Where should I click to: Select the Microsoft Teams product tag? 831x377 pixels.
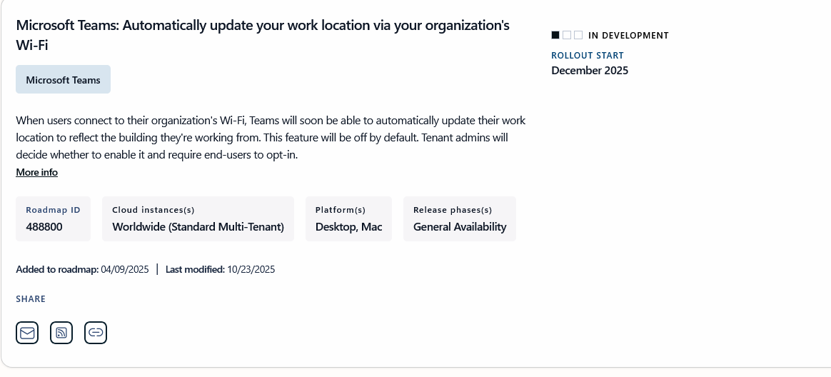tap(63, 80)
